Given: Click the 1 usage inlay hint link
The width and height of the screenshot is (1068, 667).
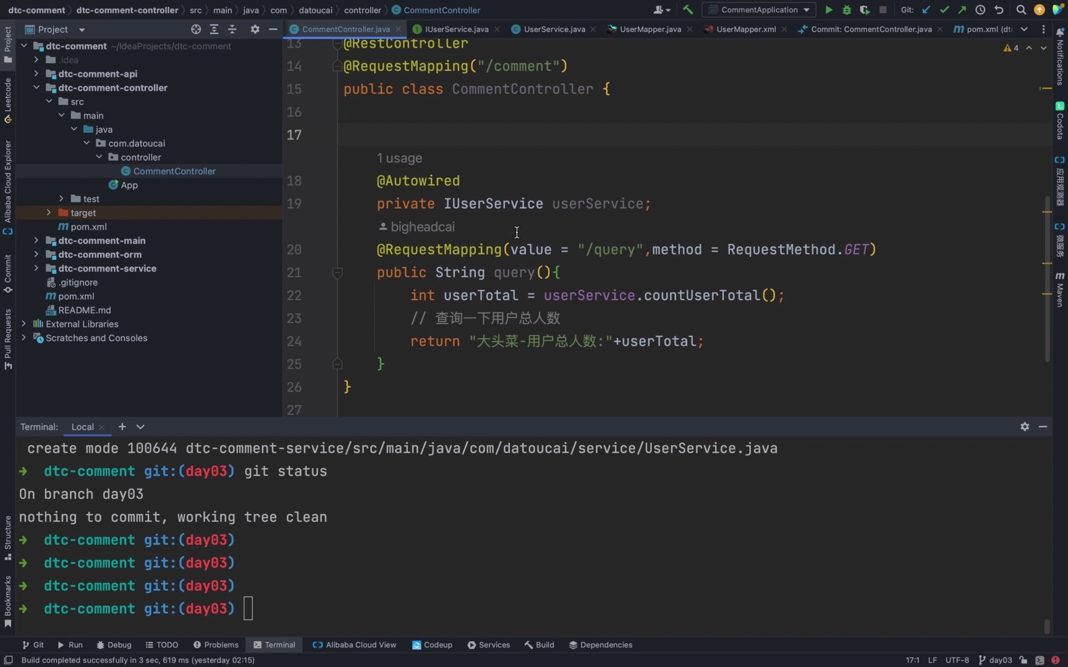Looking at the screenshot, I should [399, 158].
